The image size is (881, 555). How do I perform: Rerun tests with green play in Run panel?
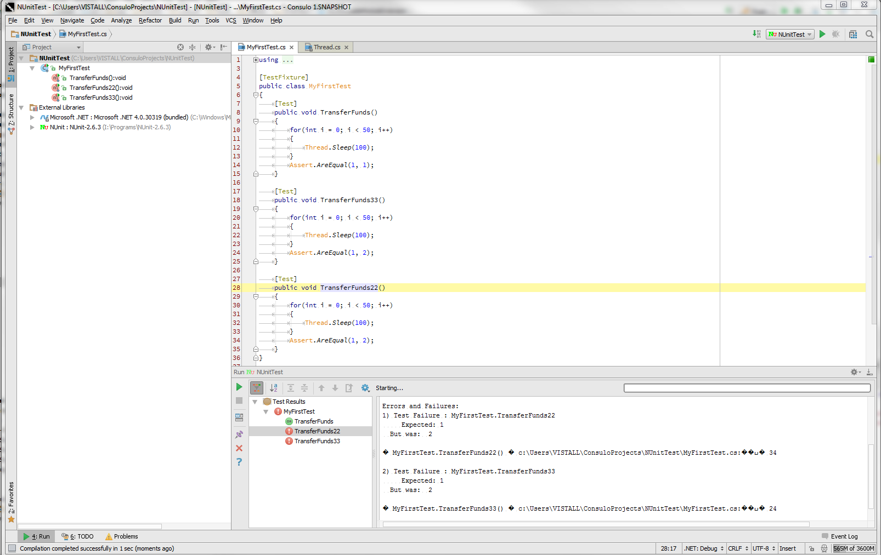[x=239, y=387]
